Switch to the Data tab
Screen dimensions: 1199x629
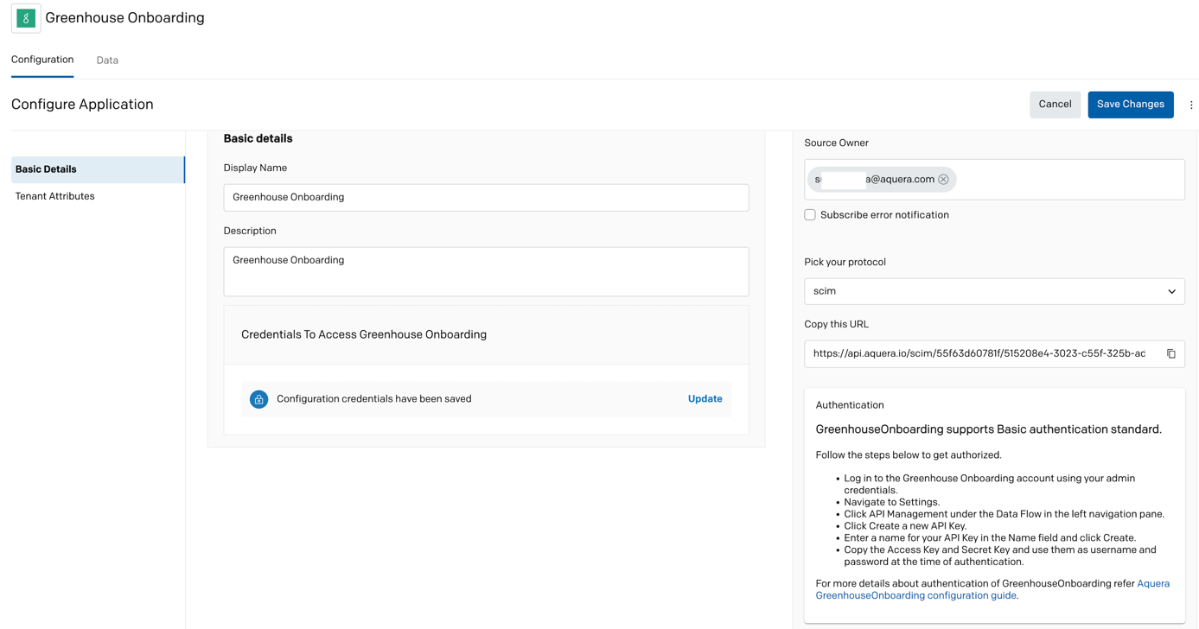click(107, 60)
